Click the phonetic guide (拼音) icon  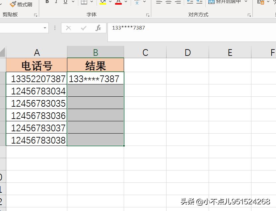(x=137, y=2)
